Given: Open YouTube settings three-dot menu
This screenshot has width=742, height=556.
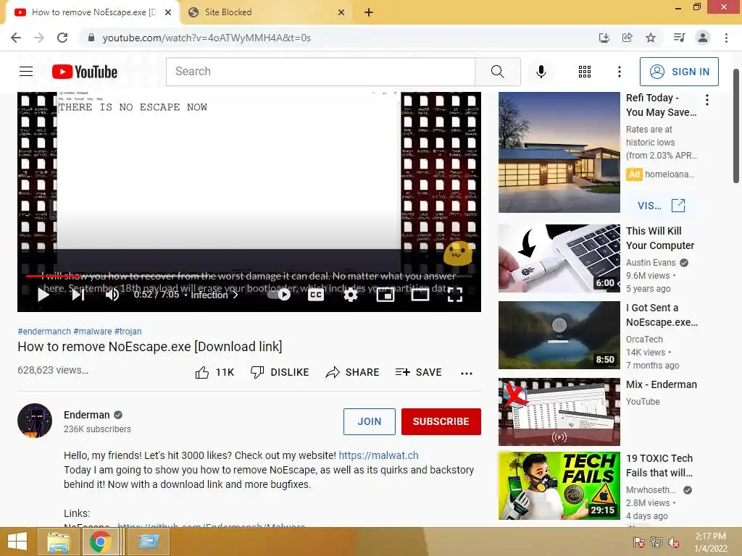Looking at the screenshot, I should click(620, 72).
